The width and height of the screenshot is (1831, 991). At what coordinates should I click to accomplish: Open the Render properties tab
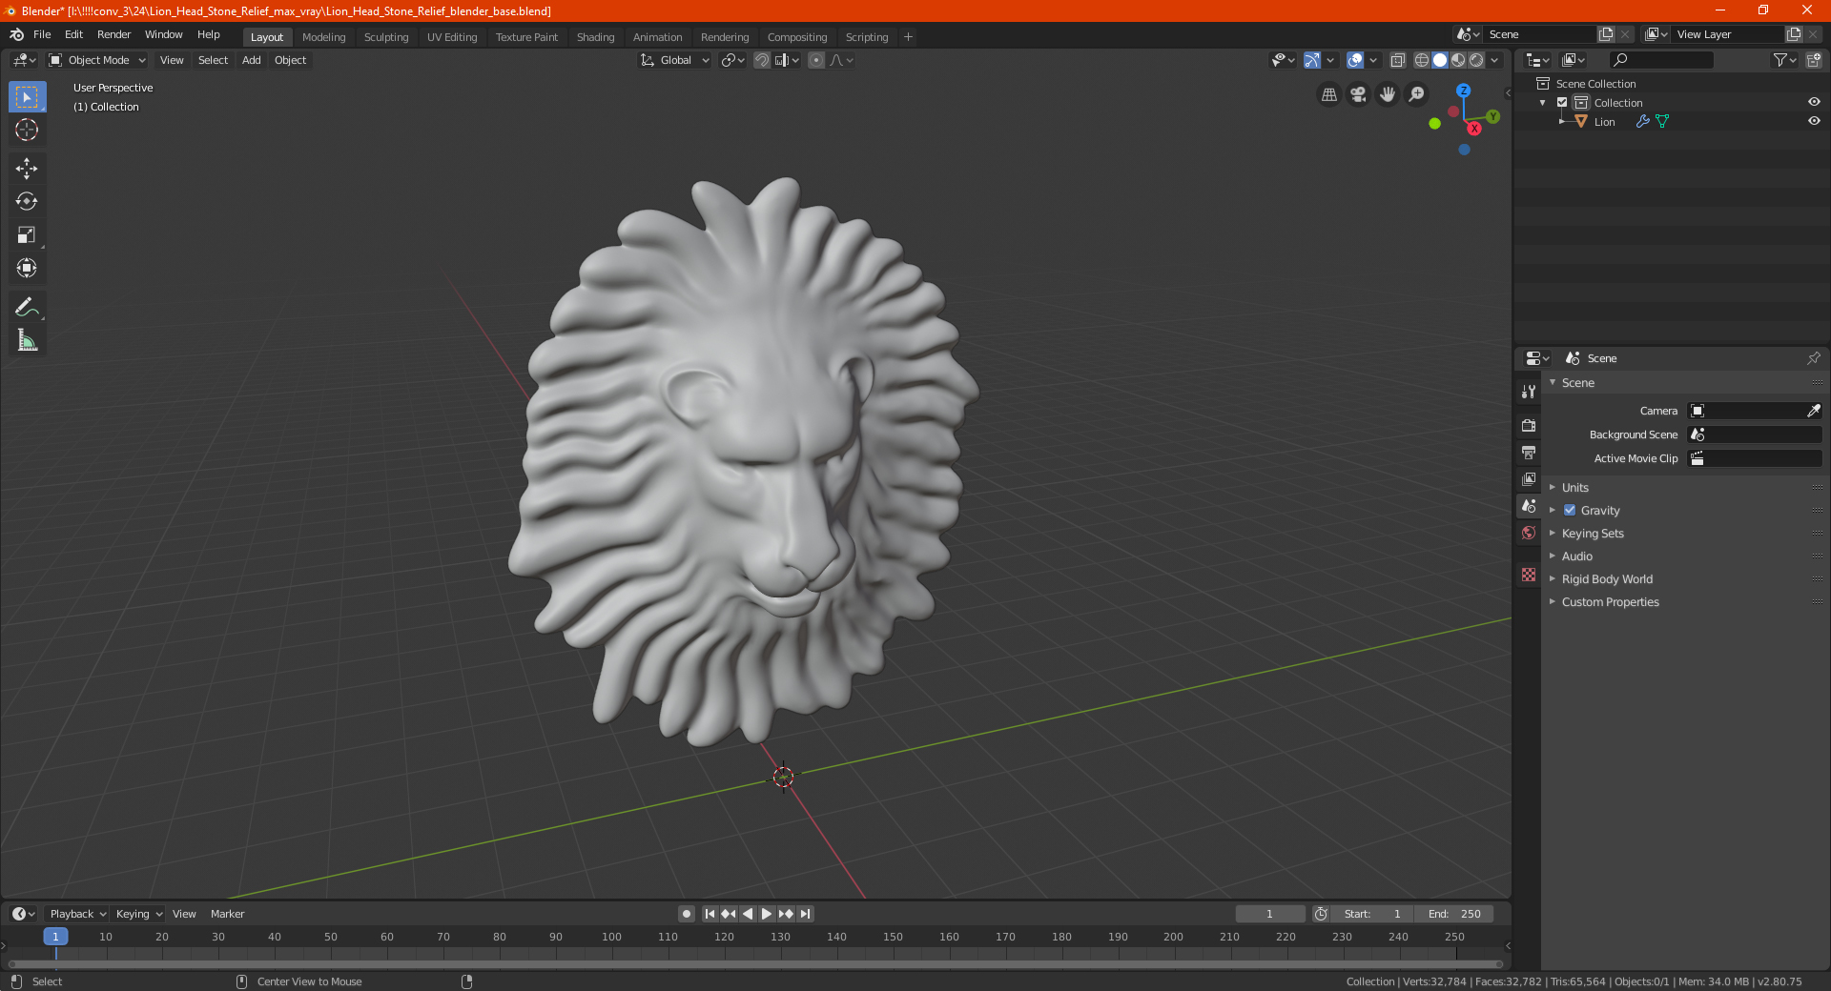tap(1529, 425)
